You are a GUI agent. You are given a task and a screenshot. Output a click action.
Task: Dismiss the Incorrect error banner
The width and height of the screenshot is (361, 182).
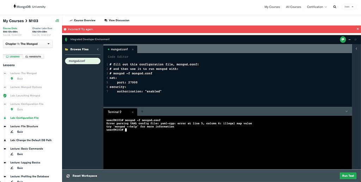pyautogui.click(x=357, y=29)
